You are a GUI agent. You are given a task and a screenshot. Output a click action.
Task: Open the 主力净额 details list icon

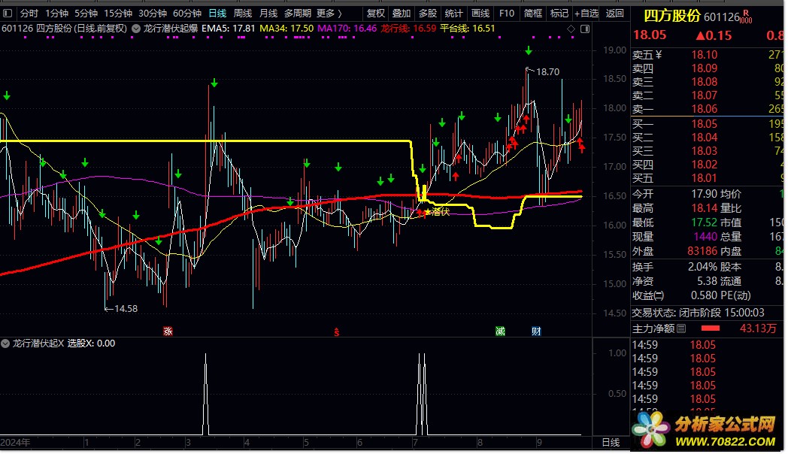681,328
